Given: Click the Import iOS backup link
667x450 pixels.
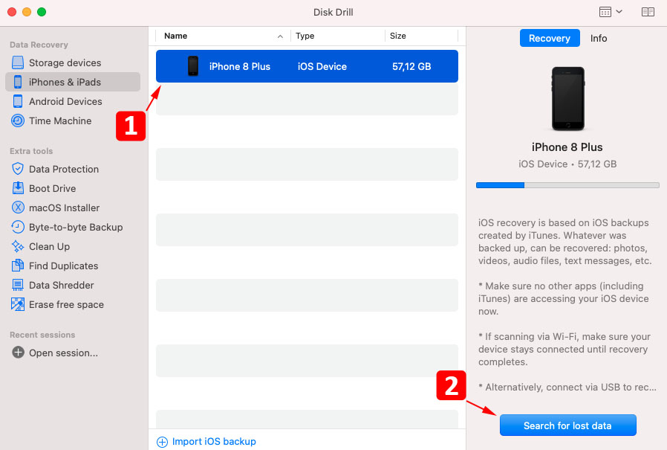Looking at the screenshot, I should (214, 442).
